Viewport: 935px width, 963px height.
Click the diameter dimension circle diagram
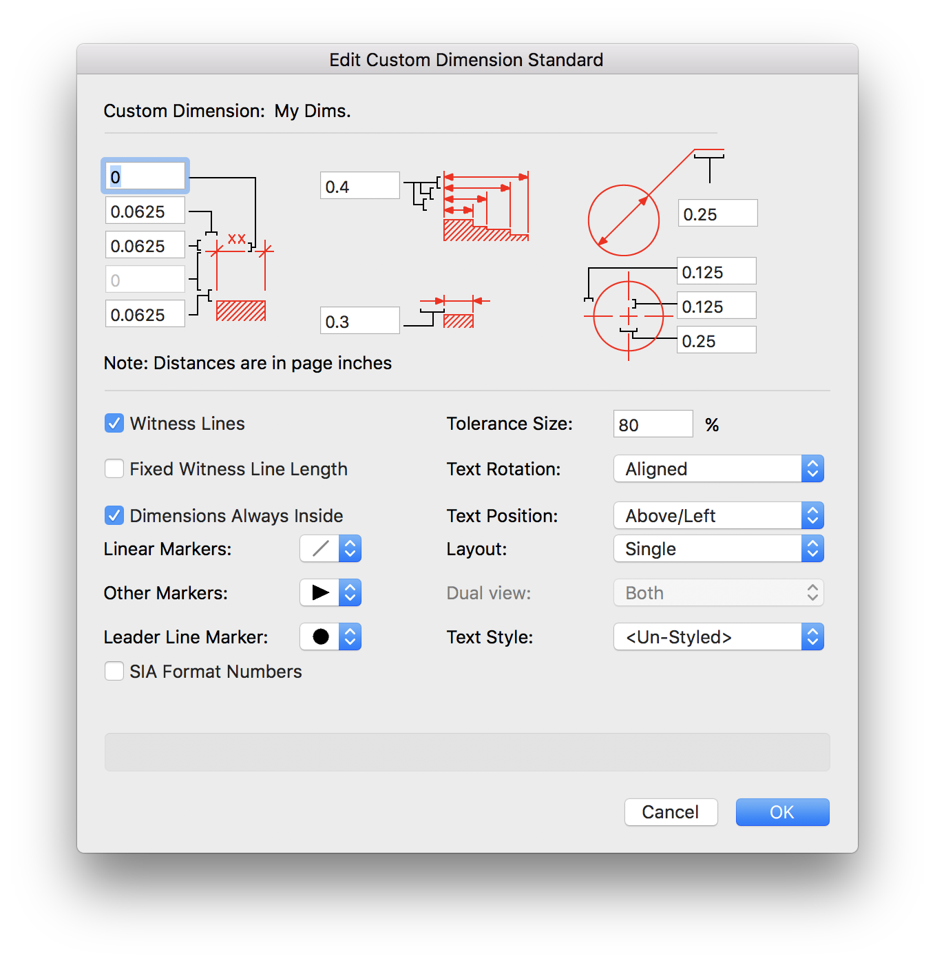click(623, 219)
